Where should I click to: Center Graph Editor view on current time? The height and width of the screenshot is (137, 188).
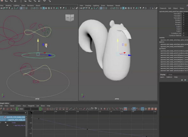click(x=51, y=109)
